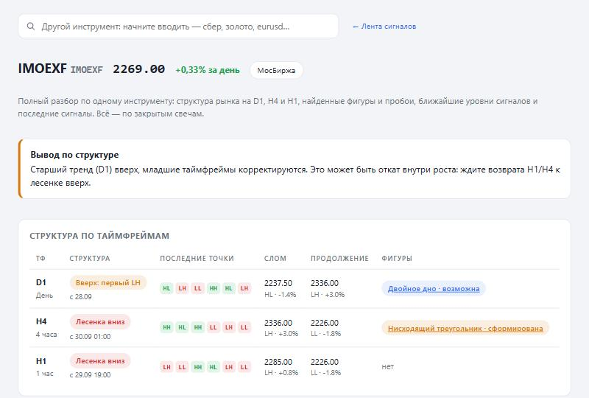Click the search magnifier icon
The image size is (589, 398).
coord(31,27)
